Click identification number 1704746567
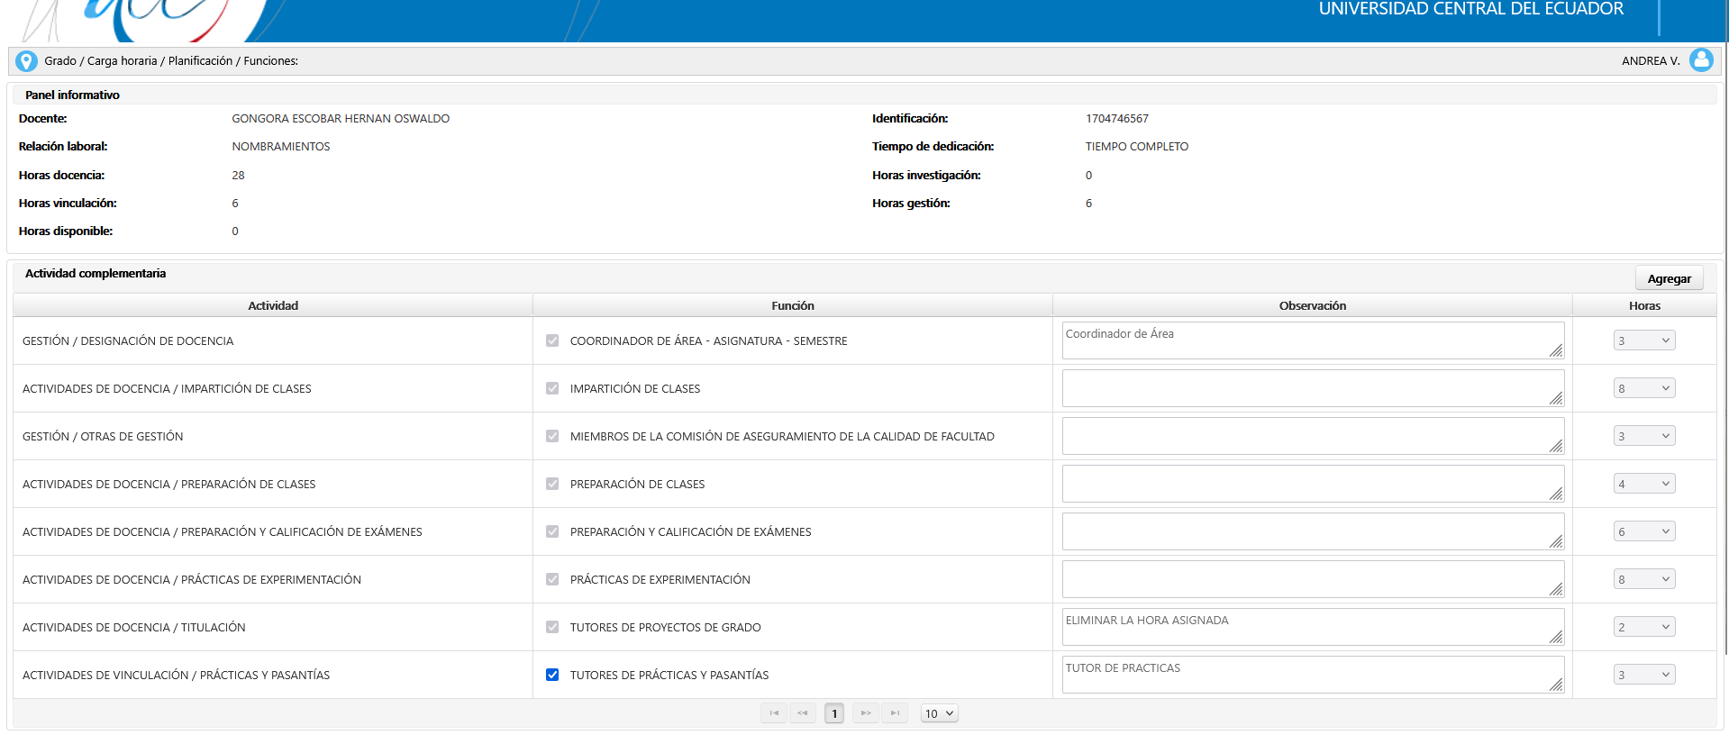 (x=1117, y=118)
